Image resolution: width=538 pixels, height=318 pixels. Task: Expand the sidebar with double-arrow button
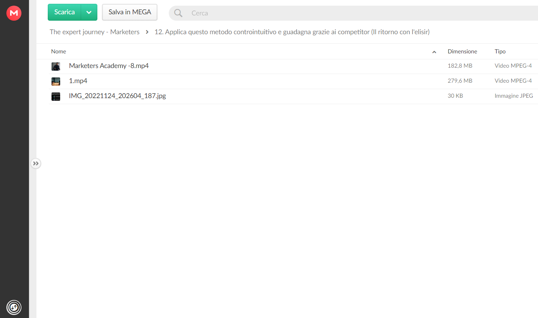[x=36, y=164]
